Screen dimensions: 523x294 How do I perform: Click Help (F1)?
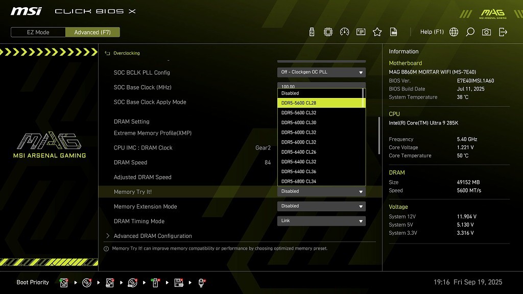point(432,32)
